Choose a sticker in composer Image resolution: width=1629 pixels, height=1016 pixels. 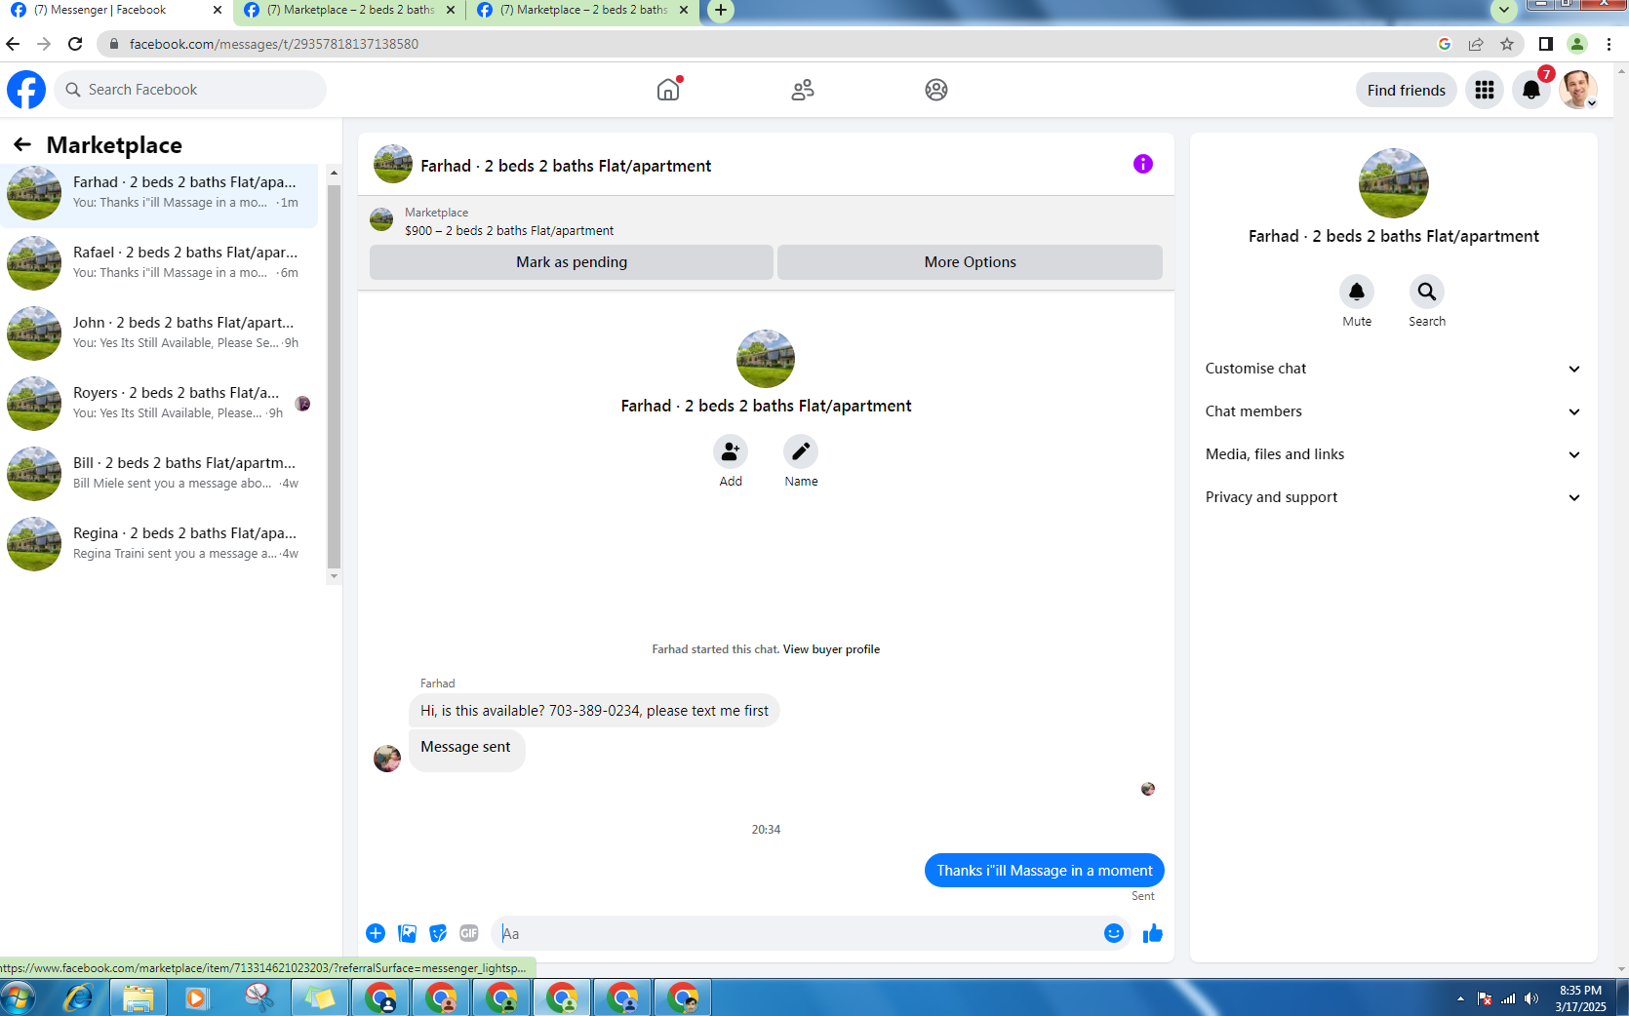[438, 933]
